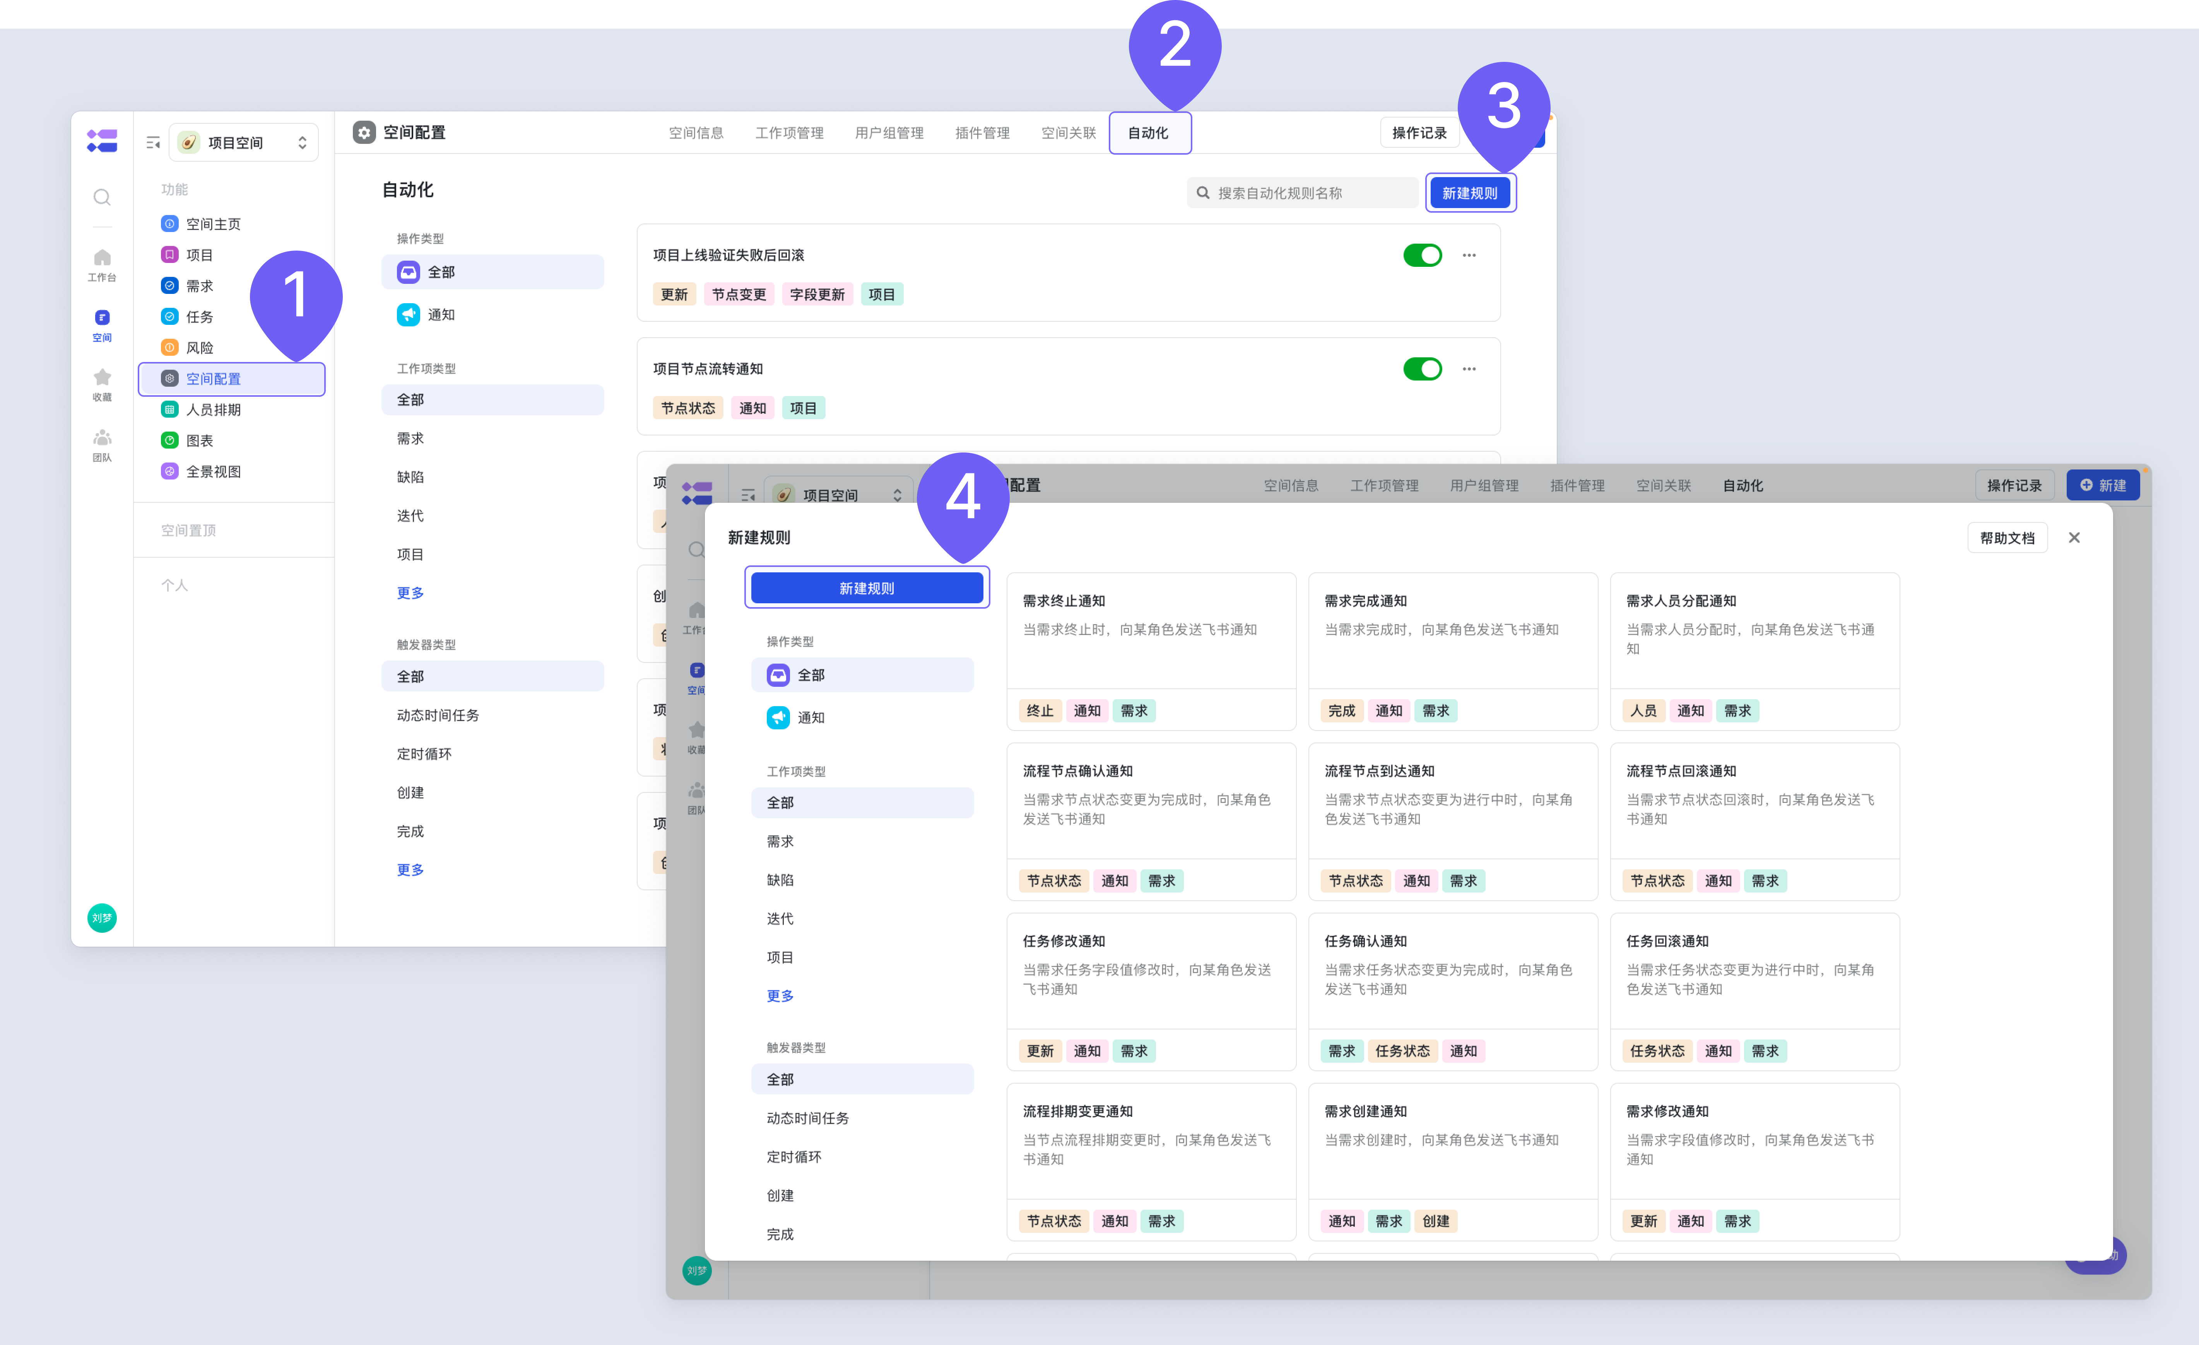Switch to the 插件管理 tab
Screen dimensions: 2199x1345
coord(982,133)
